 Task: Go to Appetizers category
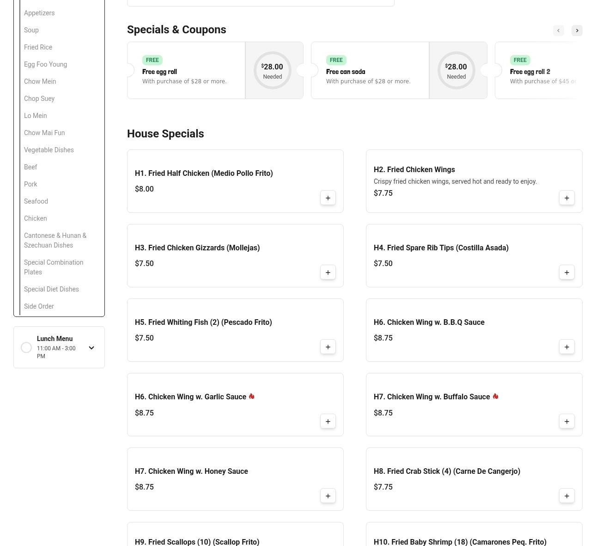pos(39,13)
